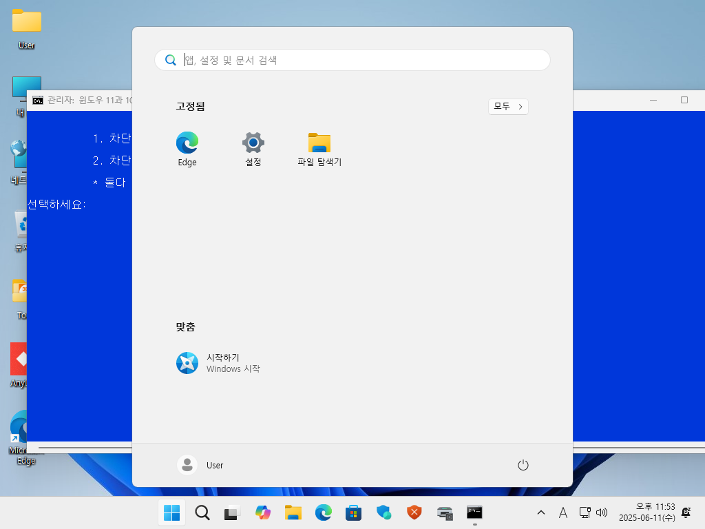Open the pinned Edge app in Start menu
Viewport: 705px width, 529px height.
coord(187,149)
